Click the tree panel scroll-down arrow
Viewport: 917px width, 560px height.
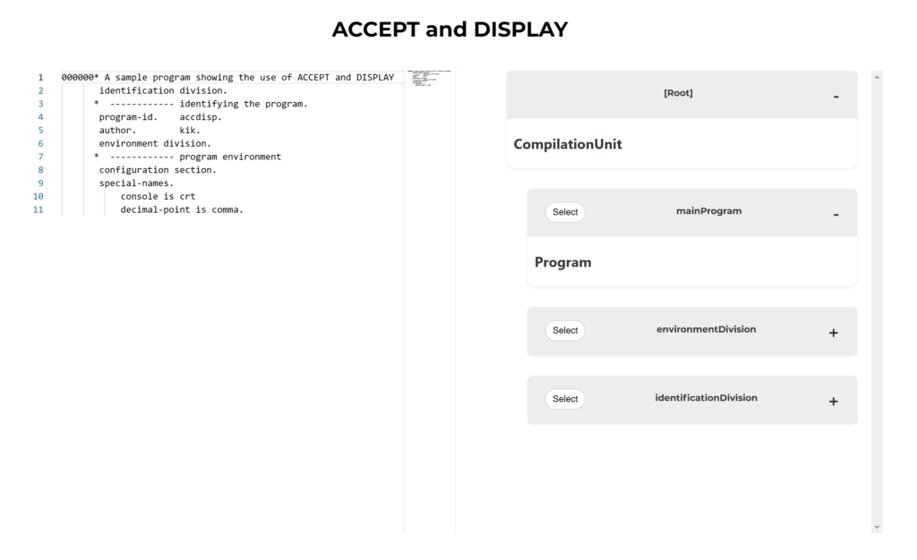click(x=876, y=527)
